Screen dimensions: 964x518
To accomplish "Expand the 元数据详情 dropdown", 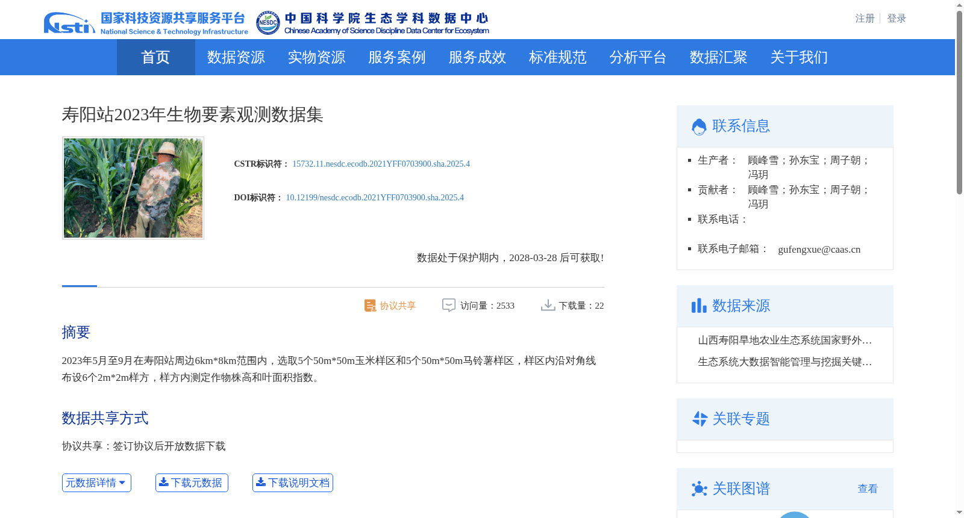I will point(96,483).
